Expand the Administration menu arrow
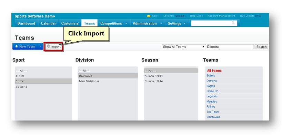 click(161, 23)
